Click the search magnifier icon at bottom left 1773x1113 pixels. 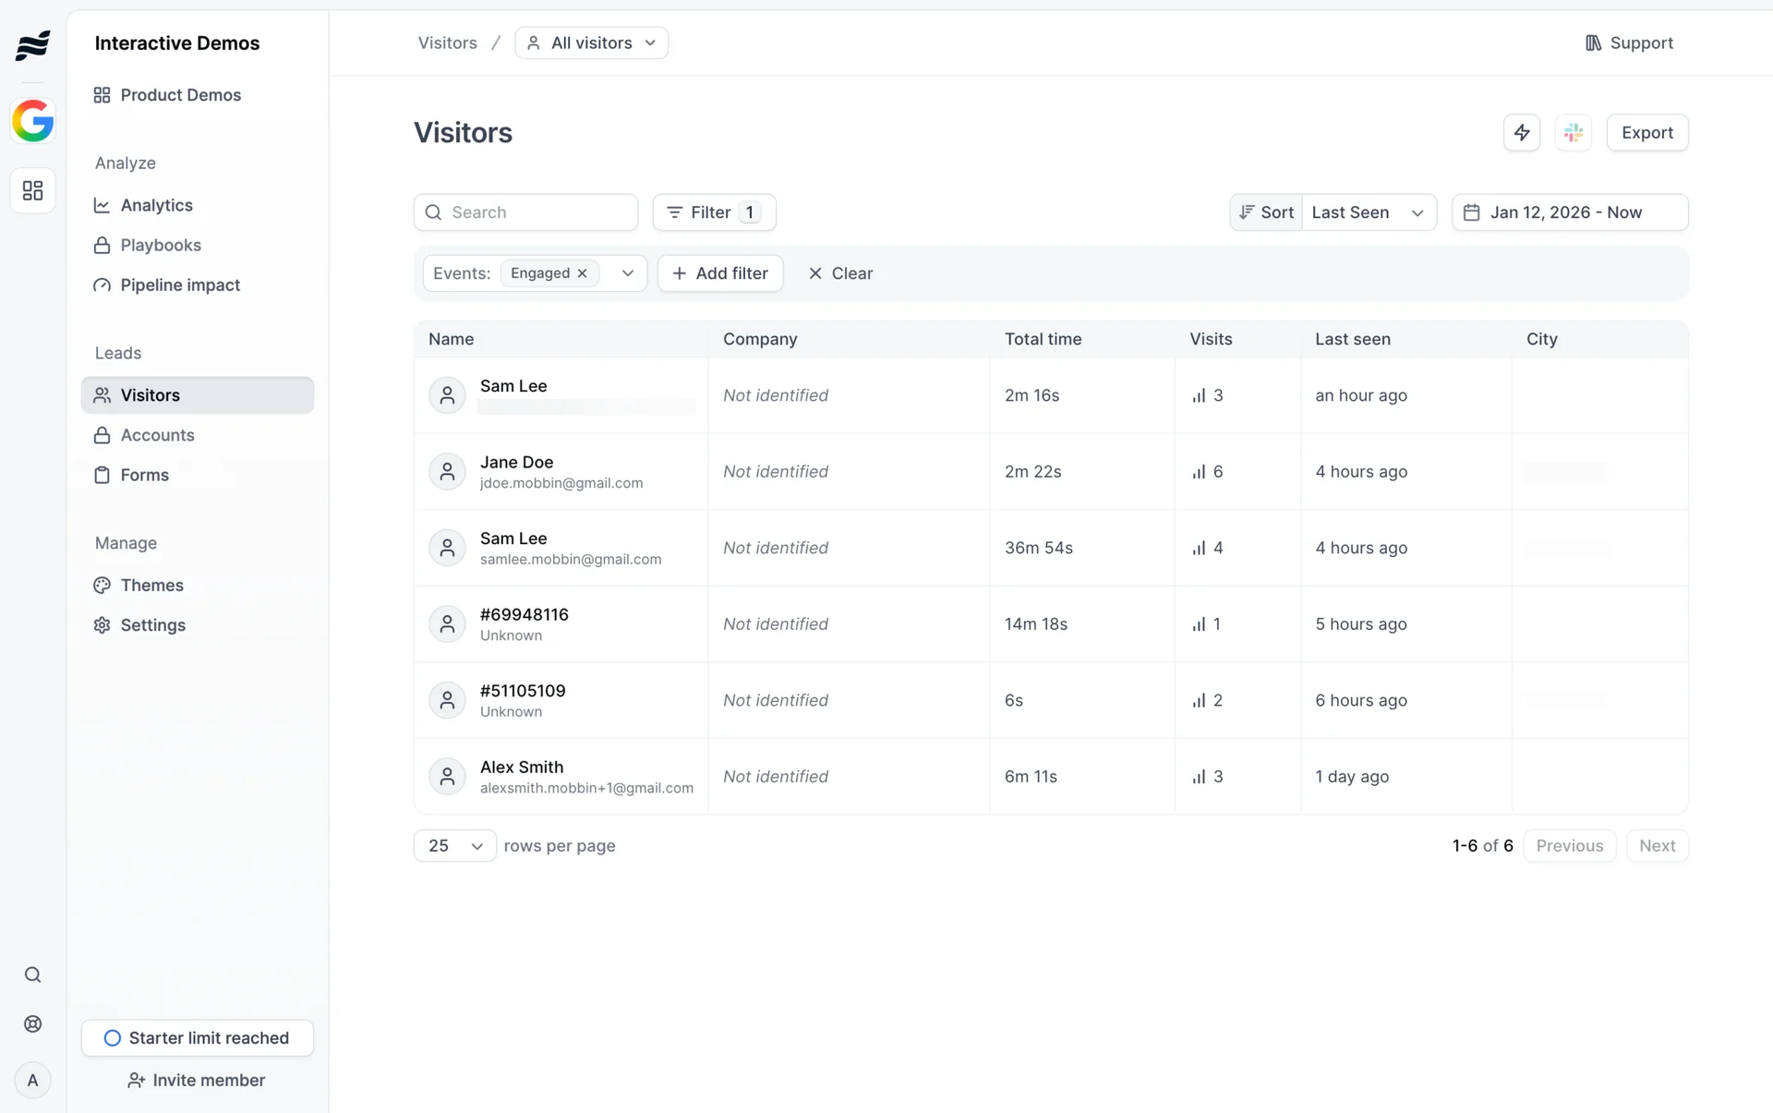33,974
